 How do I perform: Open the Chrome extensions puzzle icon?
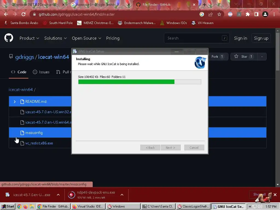pyautogui.click(x=248, y=14)
